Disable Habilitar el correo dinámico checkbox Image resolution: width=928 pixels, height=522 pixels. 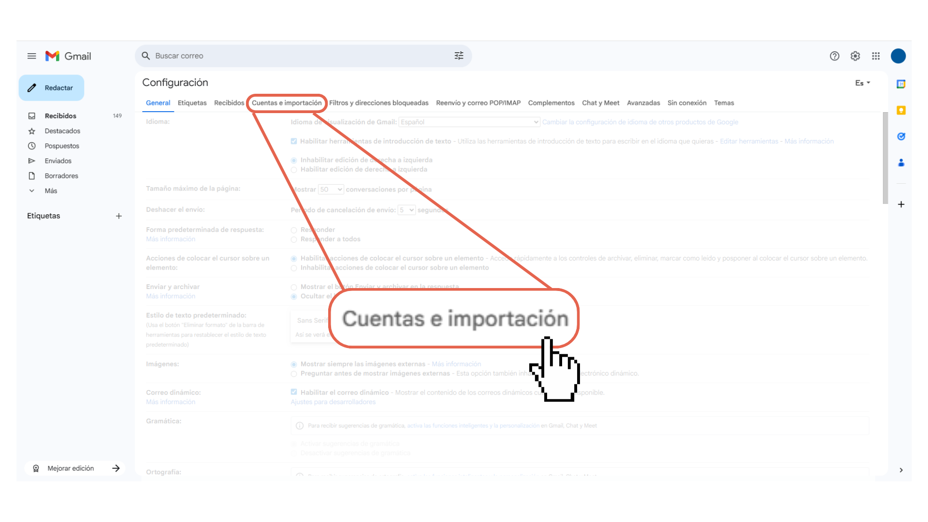[293, 392]
